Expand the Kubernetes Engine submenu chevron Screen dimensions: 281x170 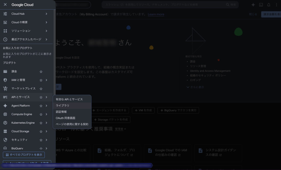[x=46, y=123]
